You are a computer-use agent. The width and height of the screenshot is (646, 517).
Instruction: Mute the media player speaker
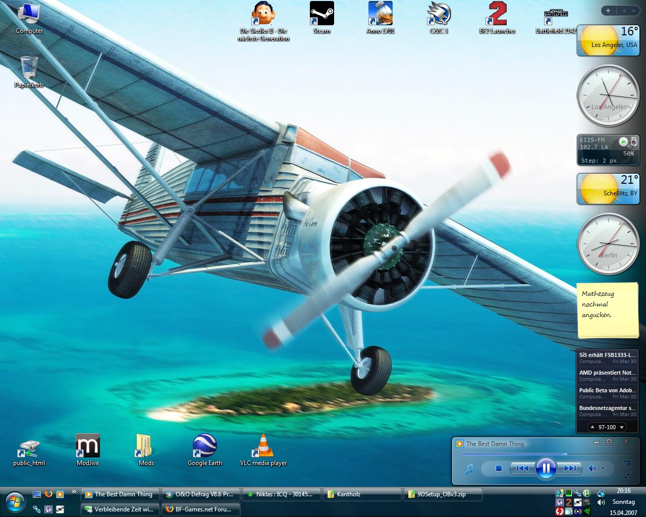click(592, 469)
